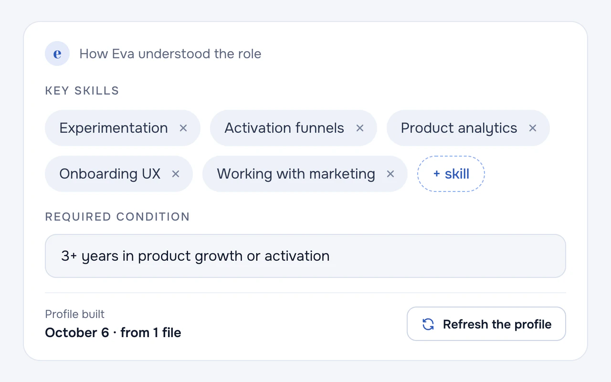
Task: Click the October 6 · from 1 file text
Action: tap(113, 332)
